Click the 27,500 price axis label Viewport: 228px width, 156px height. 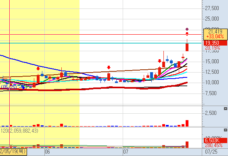click(x=212, y=8)
